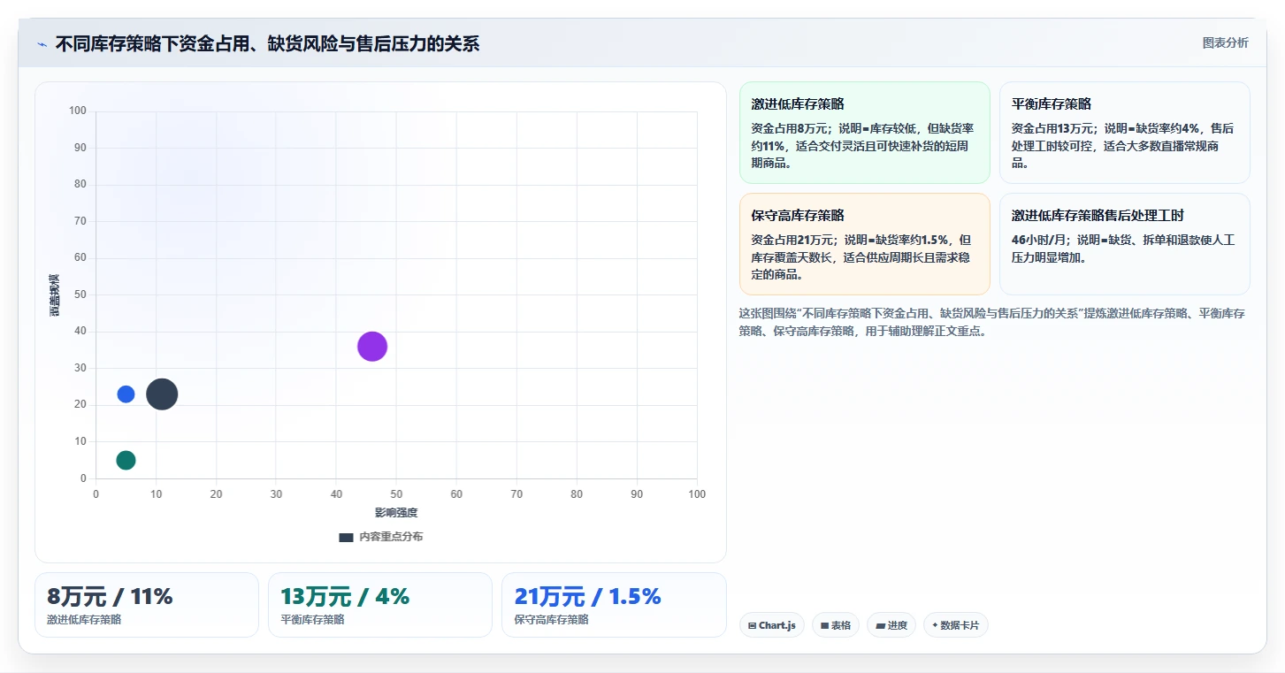Viewport: 1285px width, 673px height.
Task: Click the 图表分析 label in the header
Action: (x=1225, y=42)
